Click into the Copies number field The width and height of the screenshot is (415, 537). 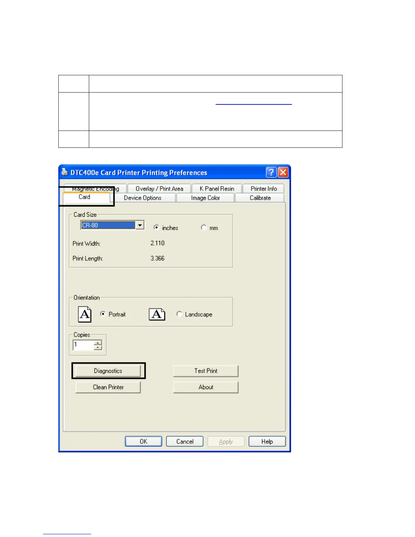coord(83,345)
